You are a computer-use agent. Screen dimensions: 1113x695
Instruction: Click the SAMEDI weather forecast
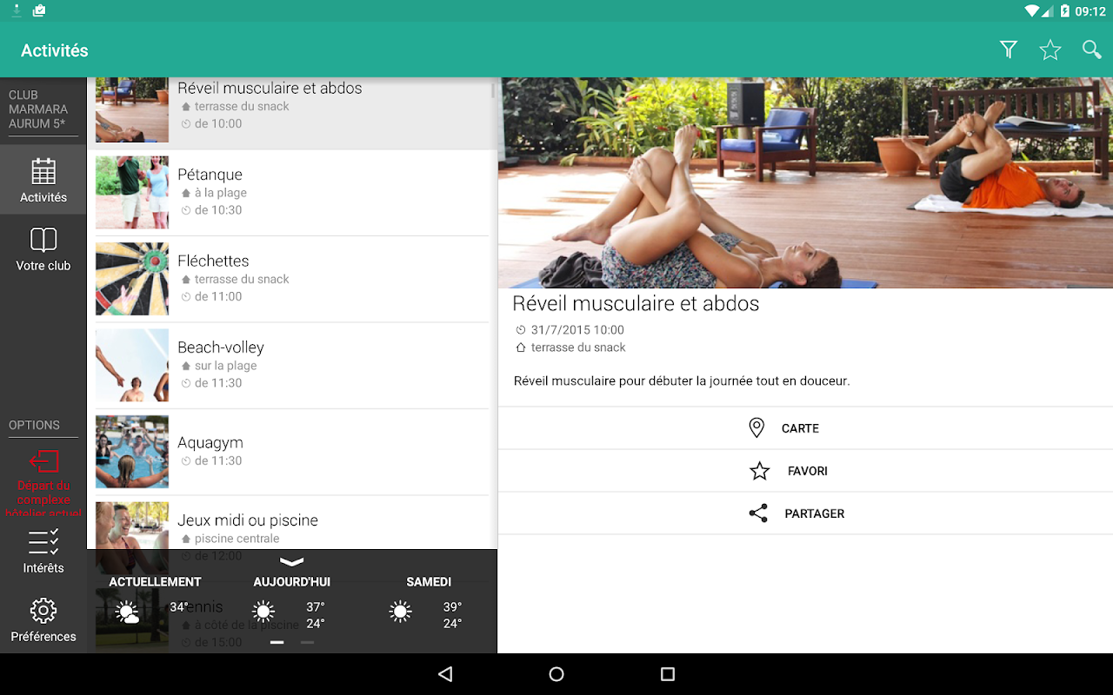[428, 601]
